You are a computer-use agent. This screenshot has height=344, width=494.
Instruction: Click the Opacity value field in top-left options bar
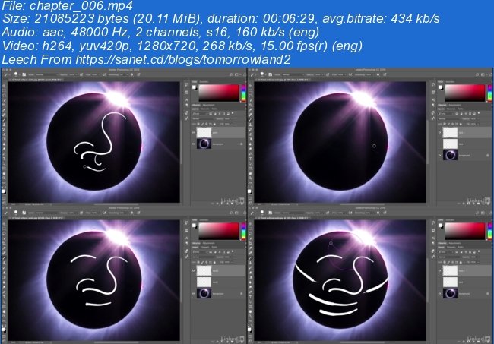pos(73,74)
